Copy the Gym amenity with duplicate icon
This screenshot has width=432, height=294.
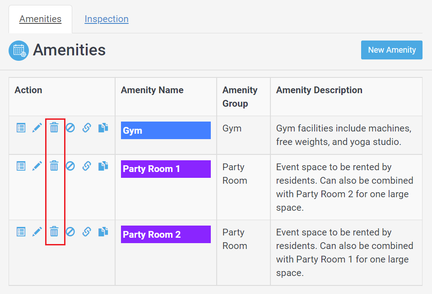pos(103,128)
